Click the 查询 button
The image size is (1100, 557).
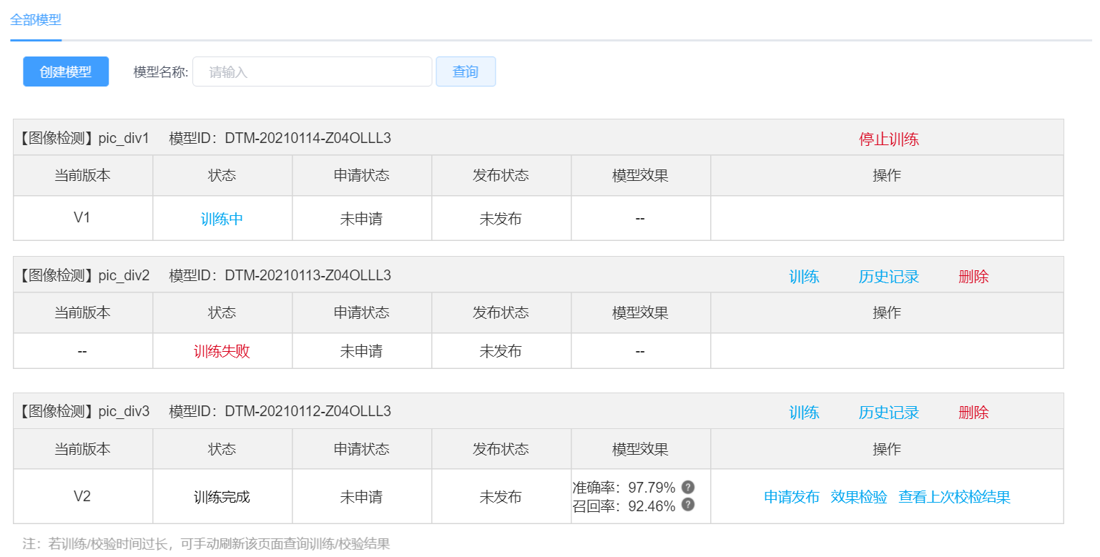pyautogui.click(x=466, y=72)
